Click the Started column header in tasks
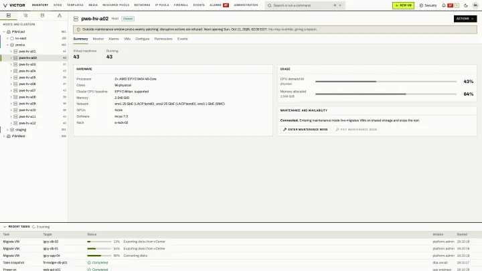 pos(462,234)
